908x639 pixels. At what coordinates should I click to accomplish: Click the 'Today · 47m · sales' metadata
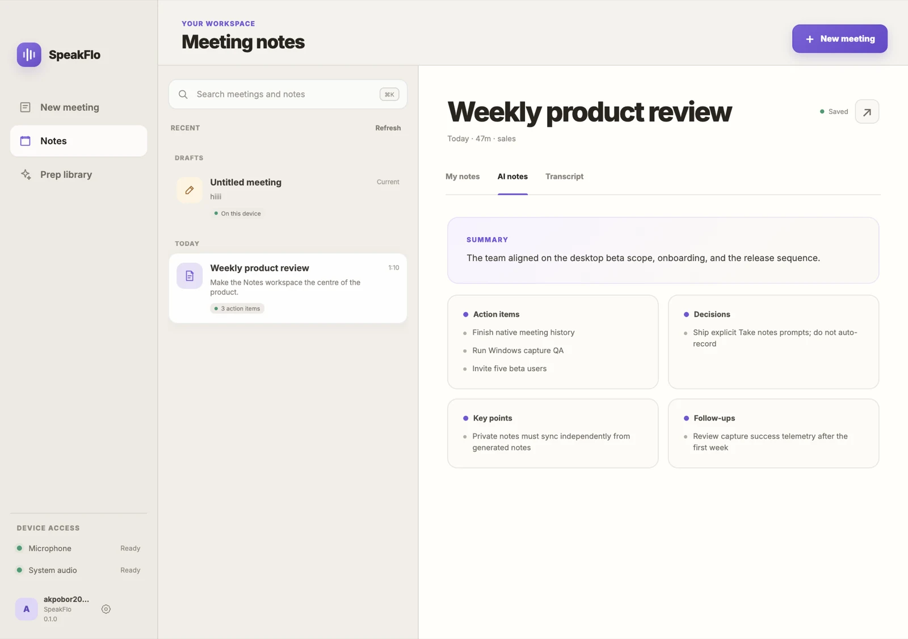coord(481,139)
